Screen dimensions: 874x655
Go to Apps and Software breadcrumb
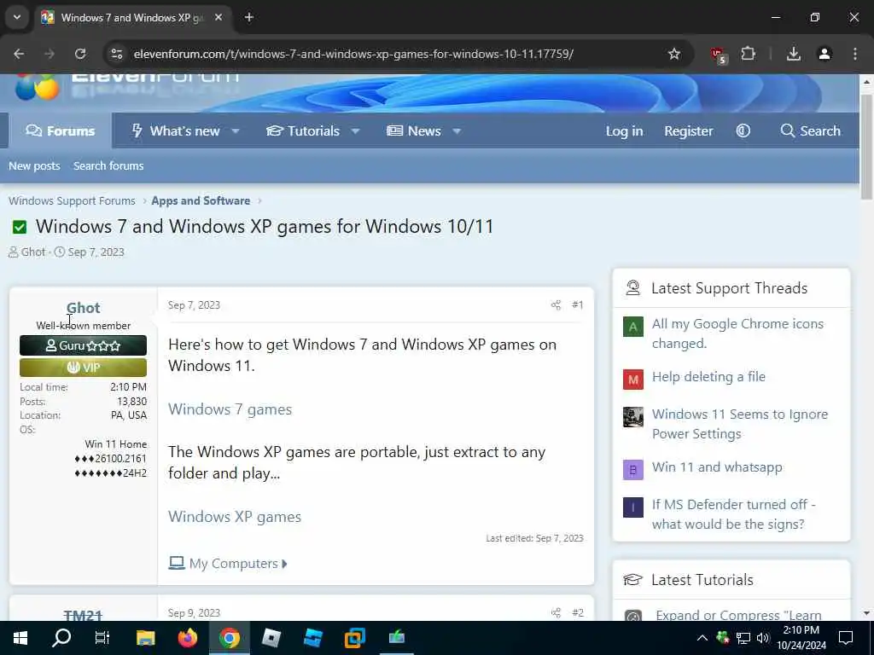point(201,200)
